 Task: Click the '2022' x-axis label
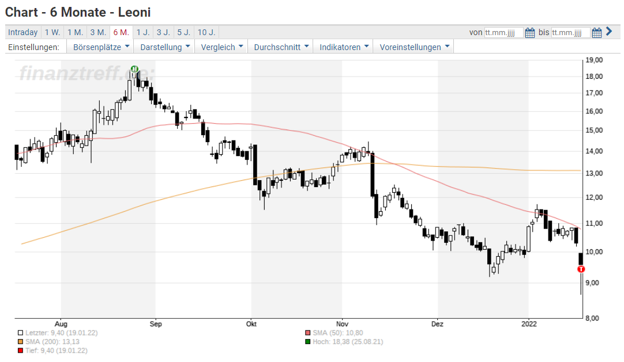[529, 324]
